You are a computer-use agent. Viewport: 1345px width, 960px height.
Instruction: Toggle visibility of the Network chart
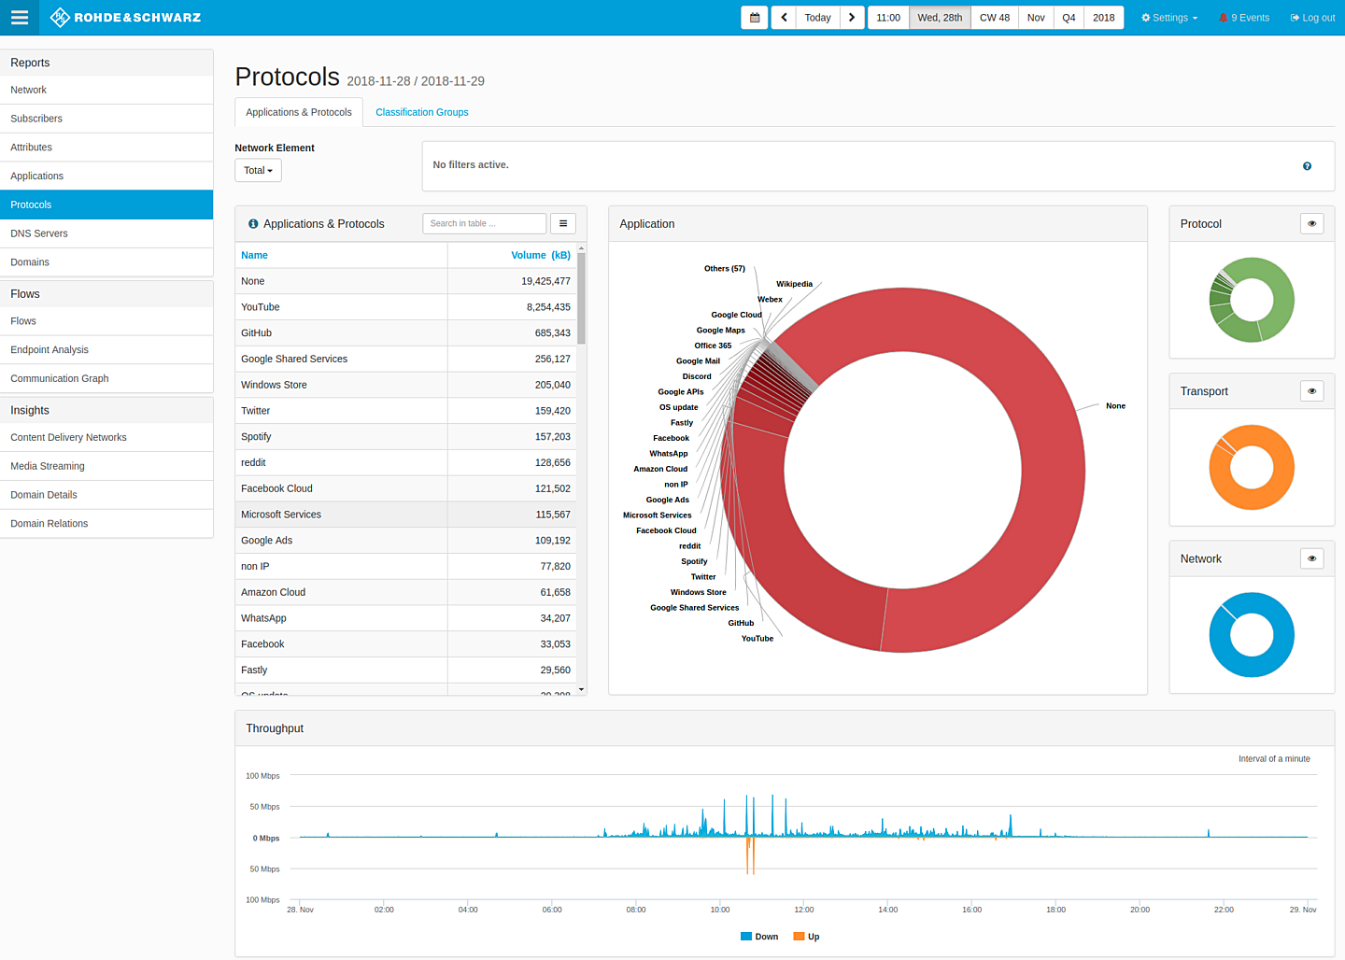pos(1311,558)
